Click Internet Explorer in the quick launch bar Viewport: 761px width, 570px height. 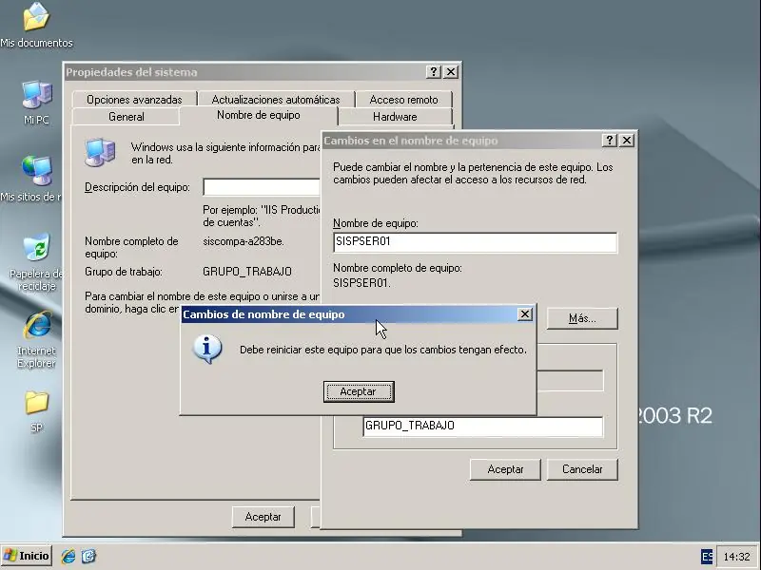pos(66,557)
